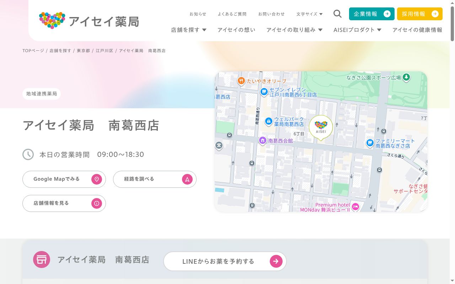Expand the アイセイの取り組み dropdown
This screenshot has height=284, width=455.
294,30
